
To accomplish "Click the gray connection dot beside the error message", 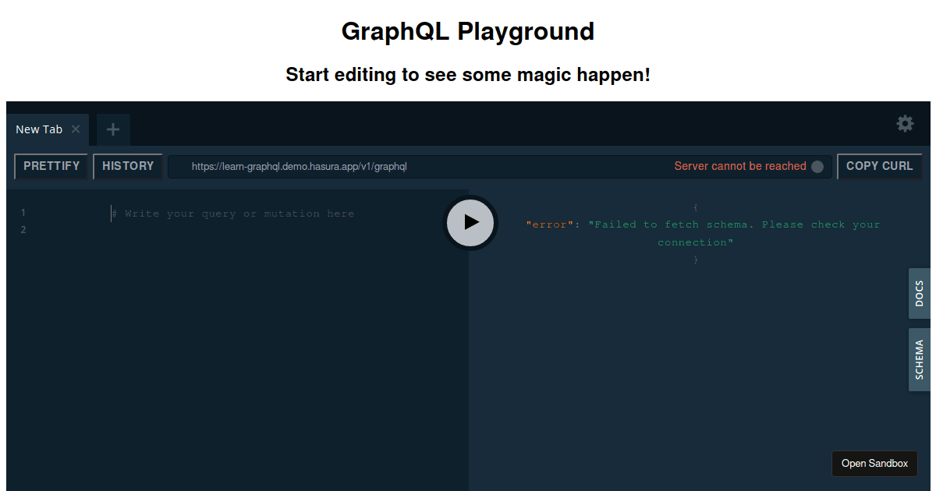I will tap(817, 166).
